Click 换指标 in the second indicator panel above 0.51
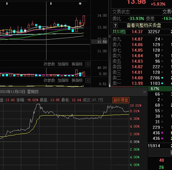Viewport: 172px width, 170px height. (77, 80)
